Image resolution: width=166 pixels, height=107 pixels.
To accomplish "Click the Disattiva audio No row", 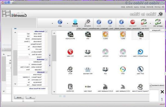I will (31, 47).
